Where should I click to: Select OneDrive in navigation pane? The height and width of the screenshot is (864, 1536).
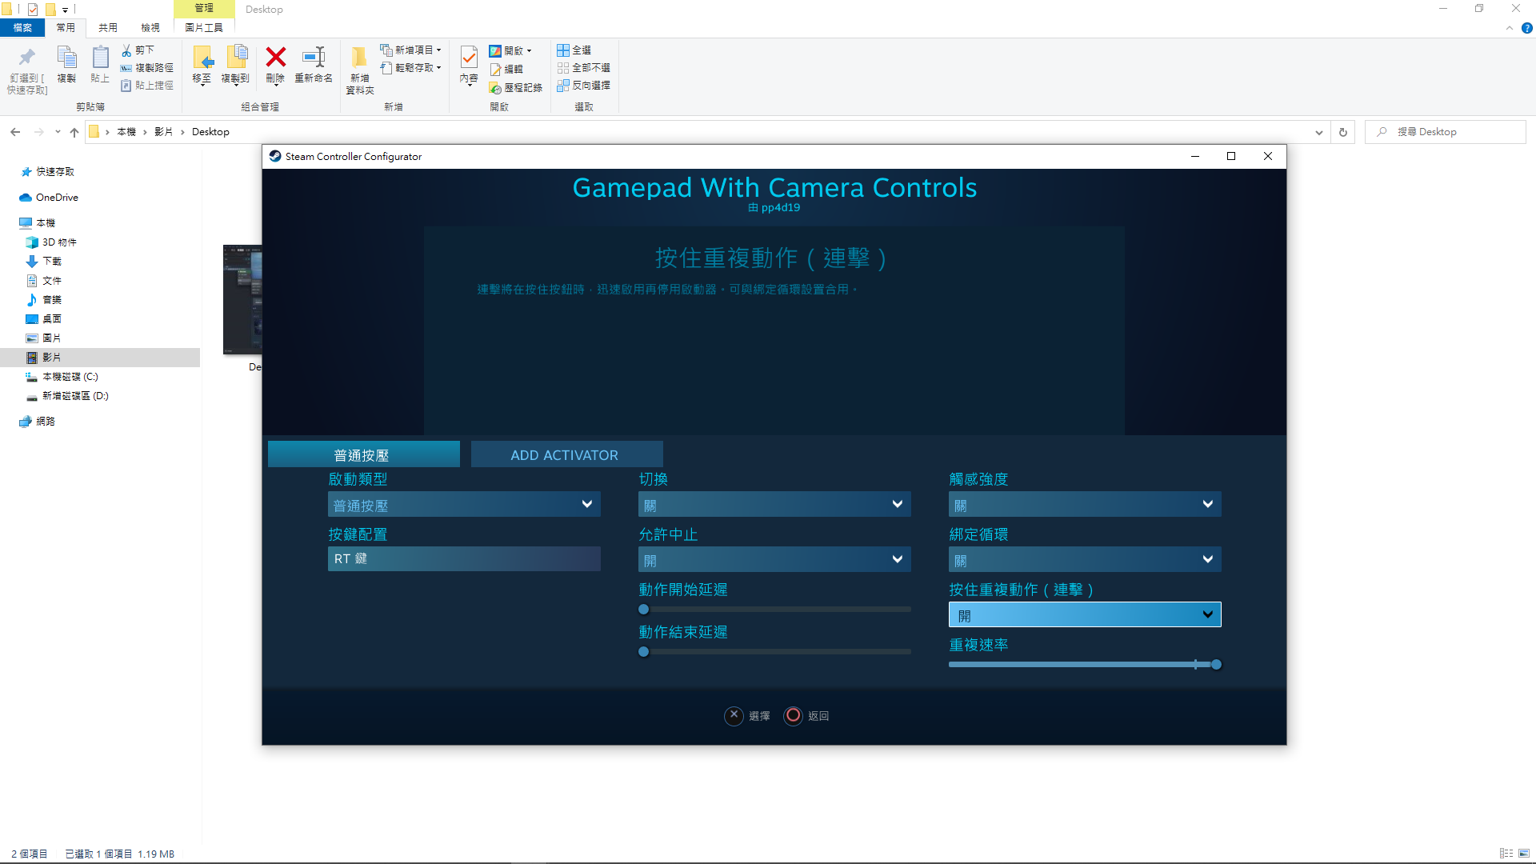coord(56,198)
